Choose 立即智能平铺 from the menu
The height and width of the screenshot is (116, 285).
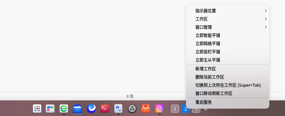point(228,35)
